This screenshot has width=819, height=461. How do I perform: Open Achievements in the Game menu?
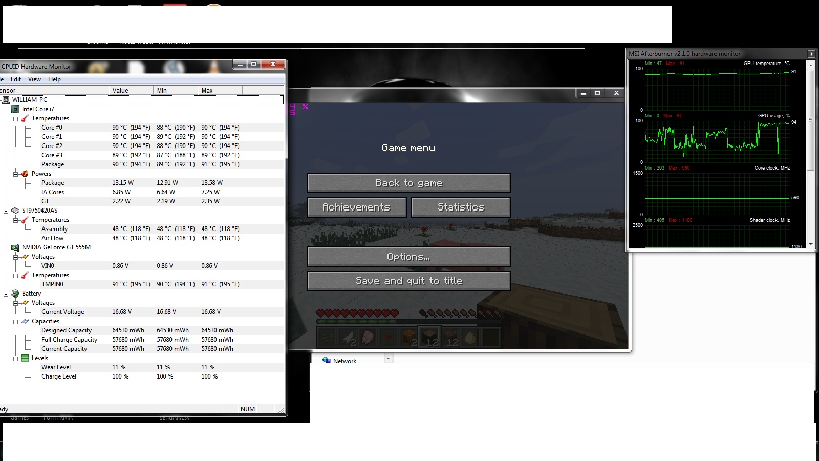(357, 207)
